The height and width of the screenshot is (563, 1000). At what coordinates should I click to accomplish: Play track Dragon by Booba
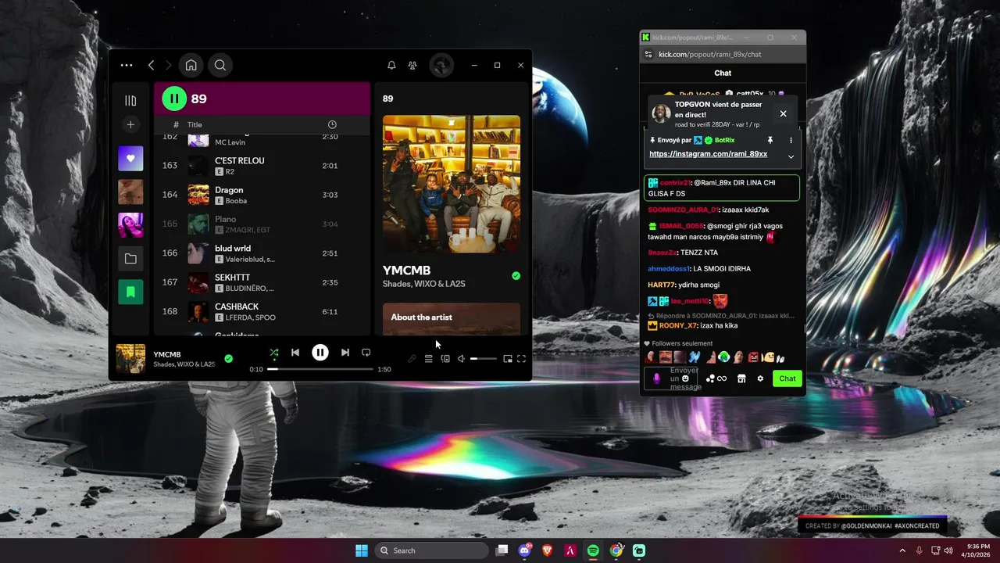(x=262, y=195)
